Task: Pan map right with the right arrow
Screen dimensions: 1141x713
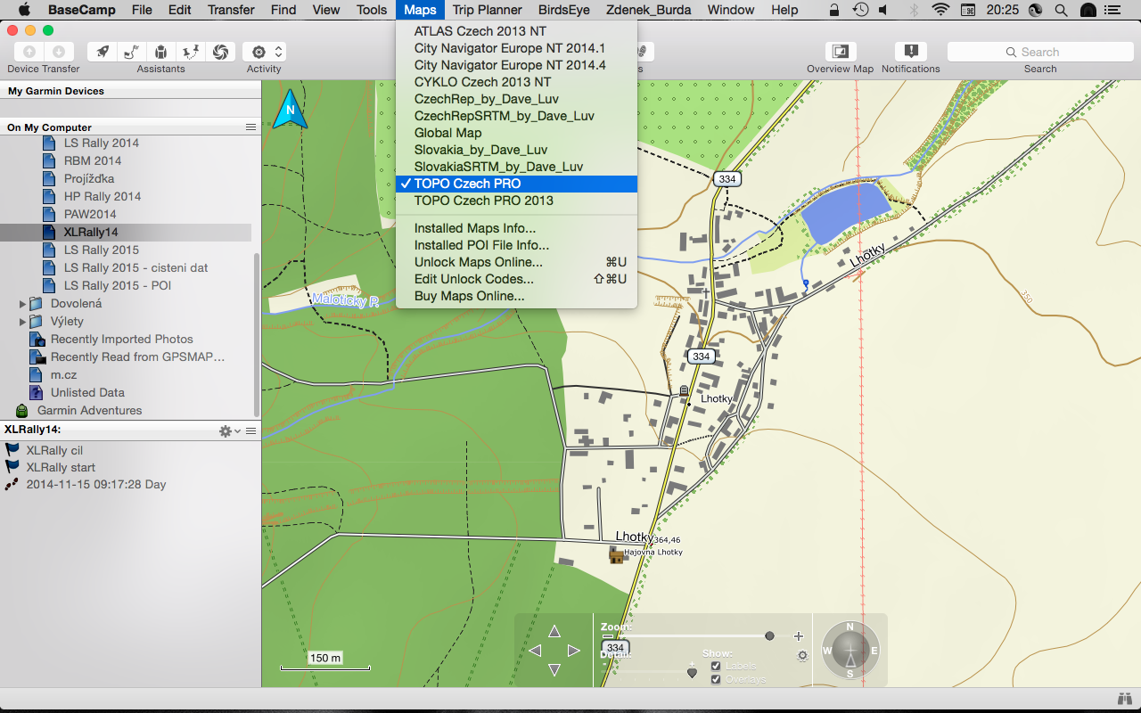Action: pos(573,651)
